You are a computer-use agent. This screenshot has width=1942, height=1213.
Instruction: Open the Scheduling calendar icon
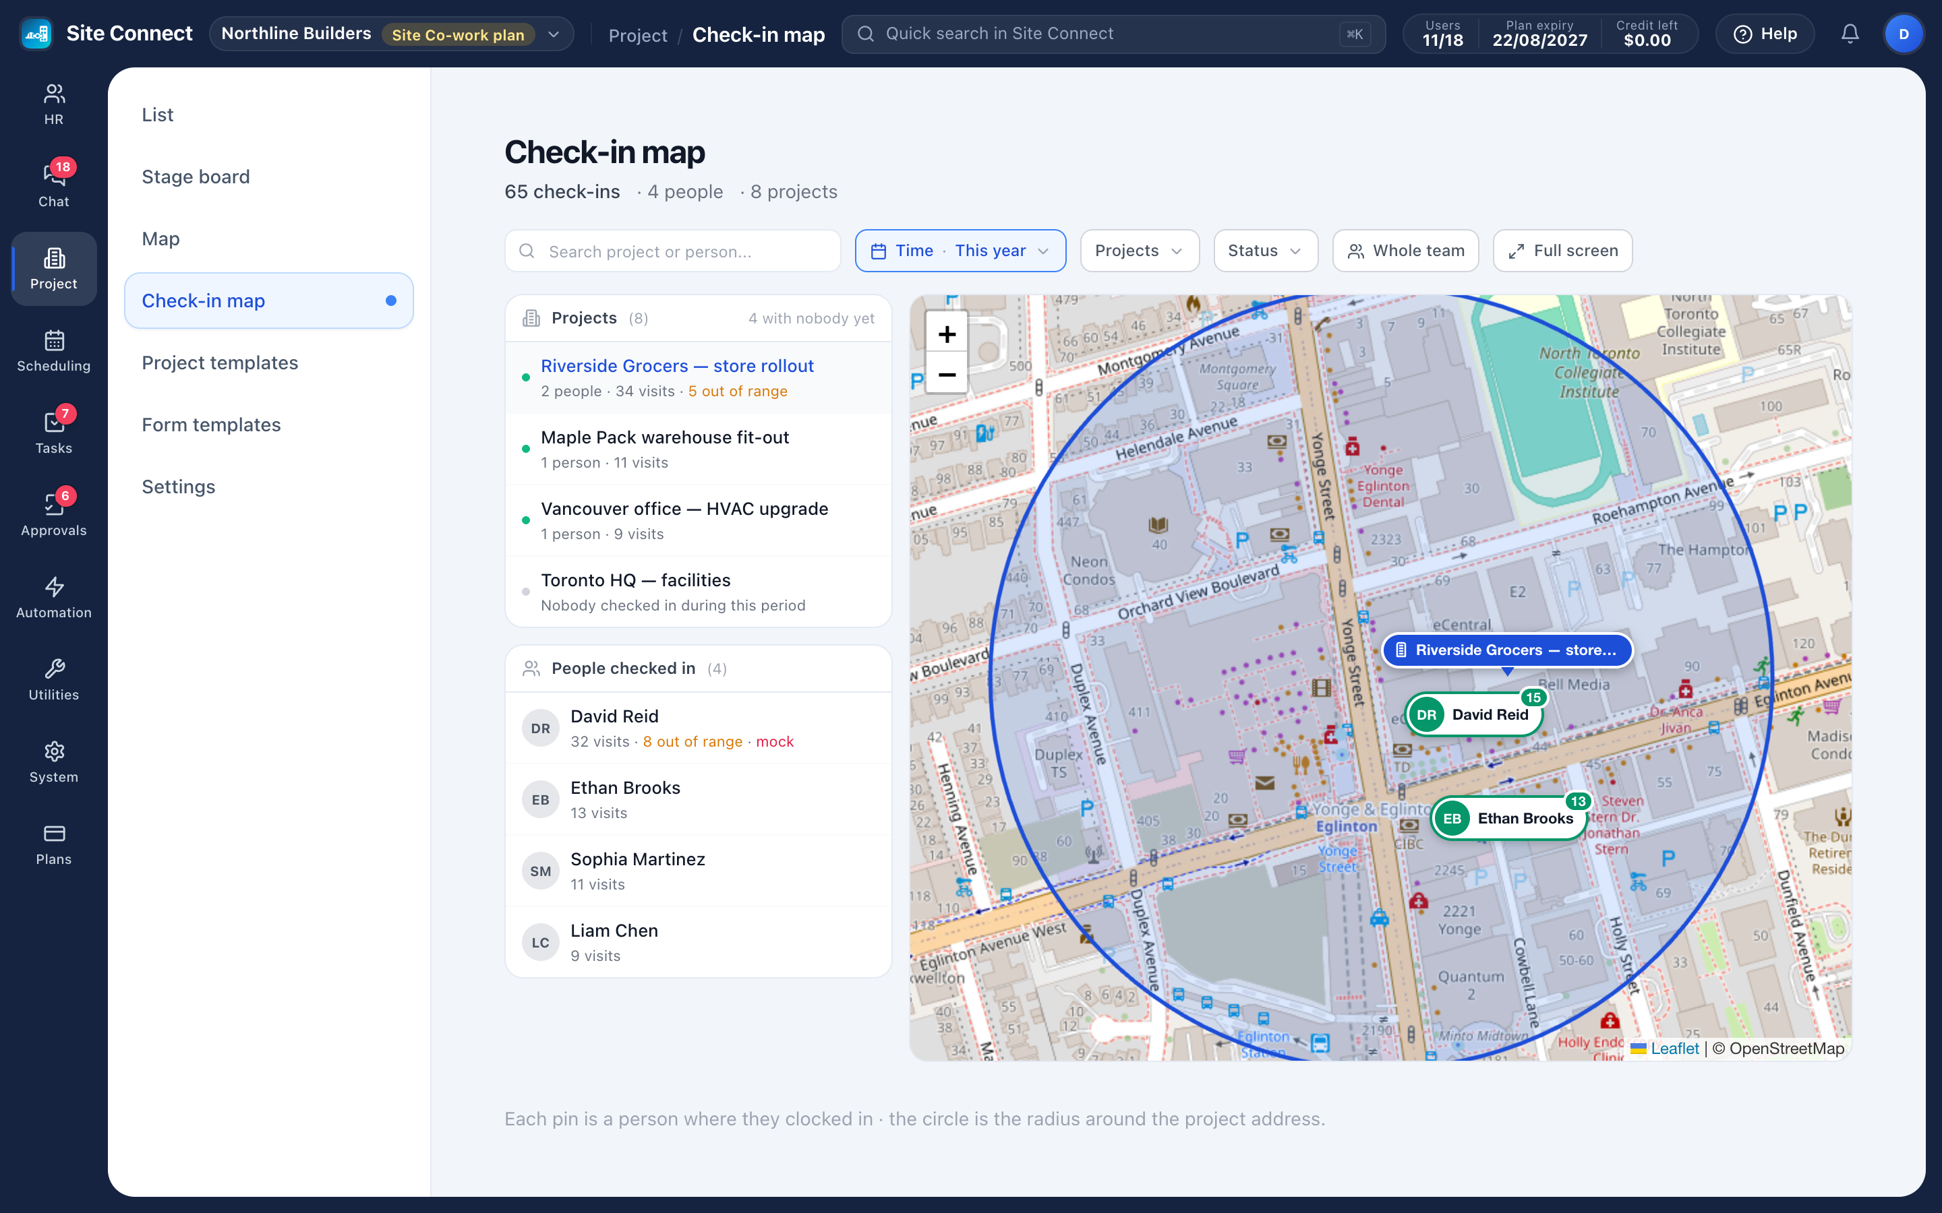tap(54, 350)
